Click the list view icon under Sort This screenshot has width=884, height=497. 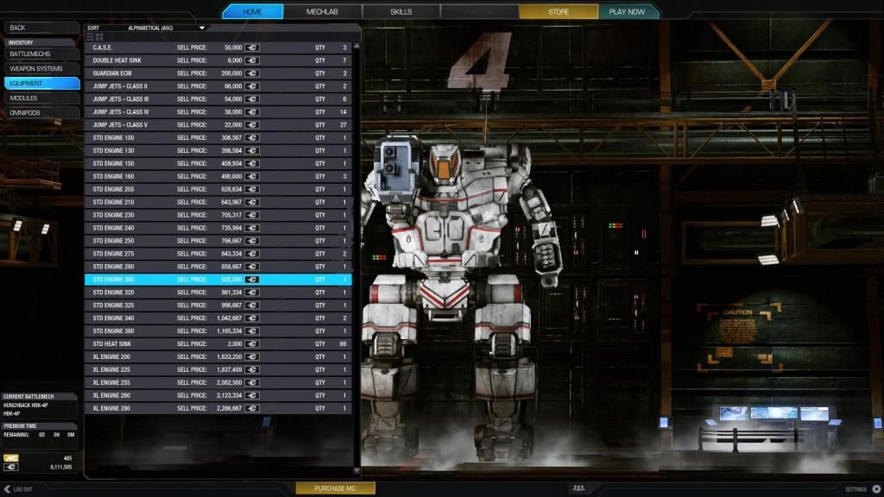[x=91, y=37]
